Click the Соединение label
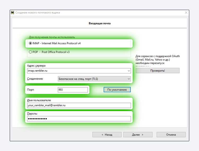 [35, 79]
